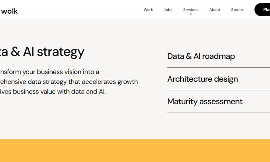Click the line beneath Maturity assessment

(218, 113)
